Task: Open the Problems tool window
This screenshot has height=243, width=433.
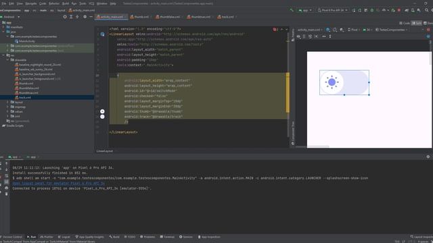Action: tap(147, 237)
